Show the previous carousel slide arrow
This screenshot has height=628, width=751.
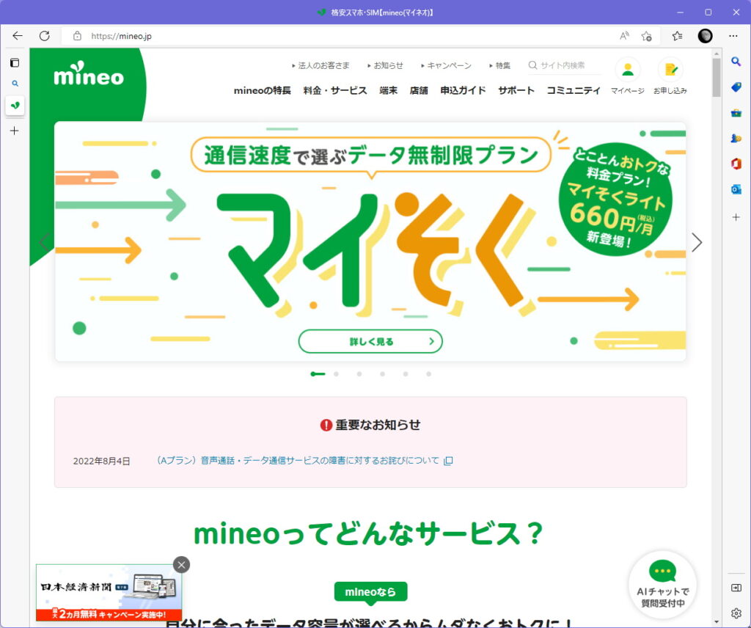(44, 242)
